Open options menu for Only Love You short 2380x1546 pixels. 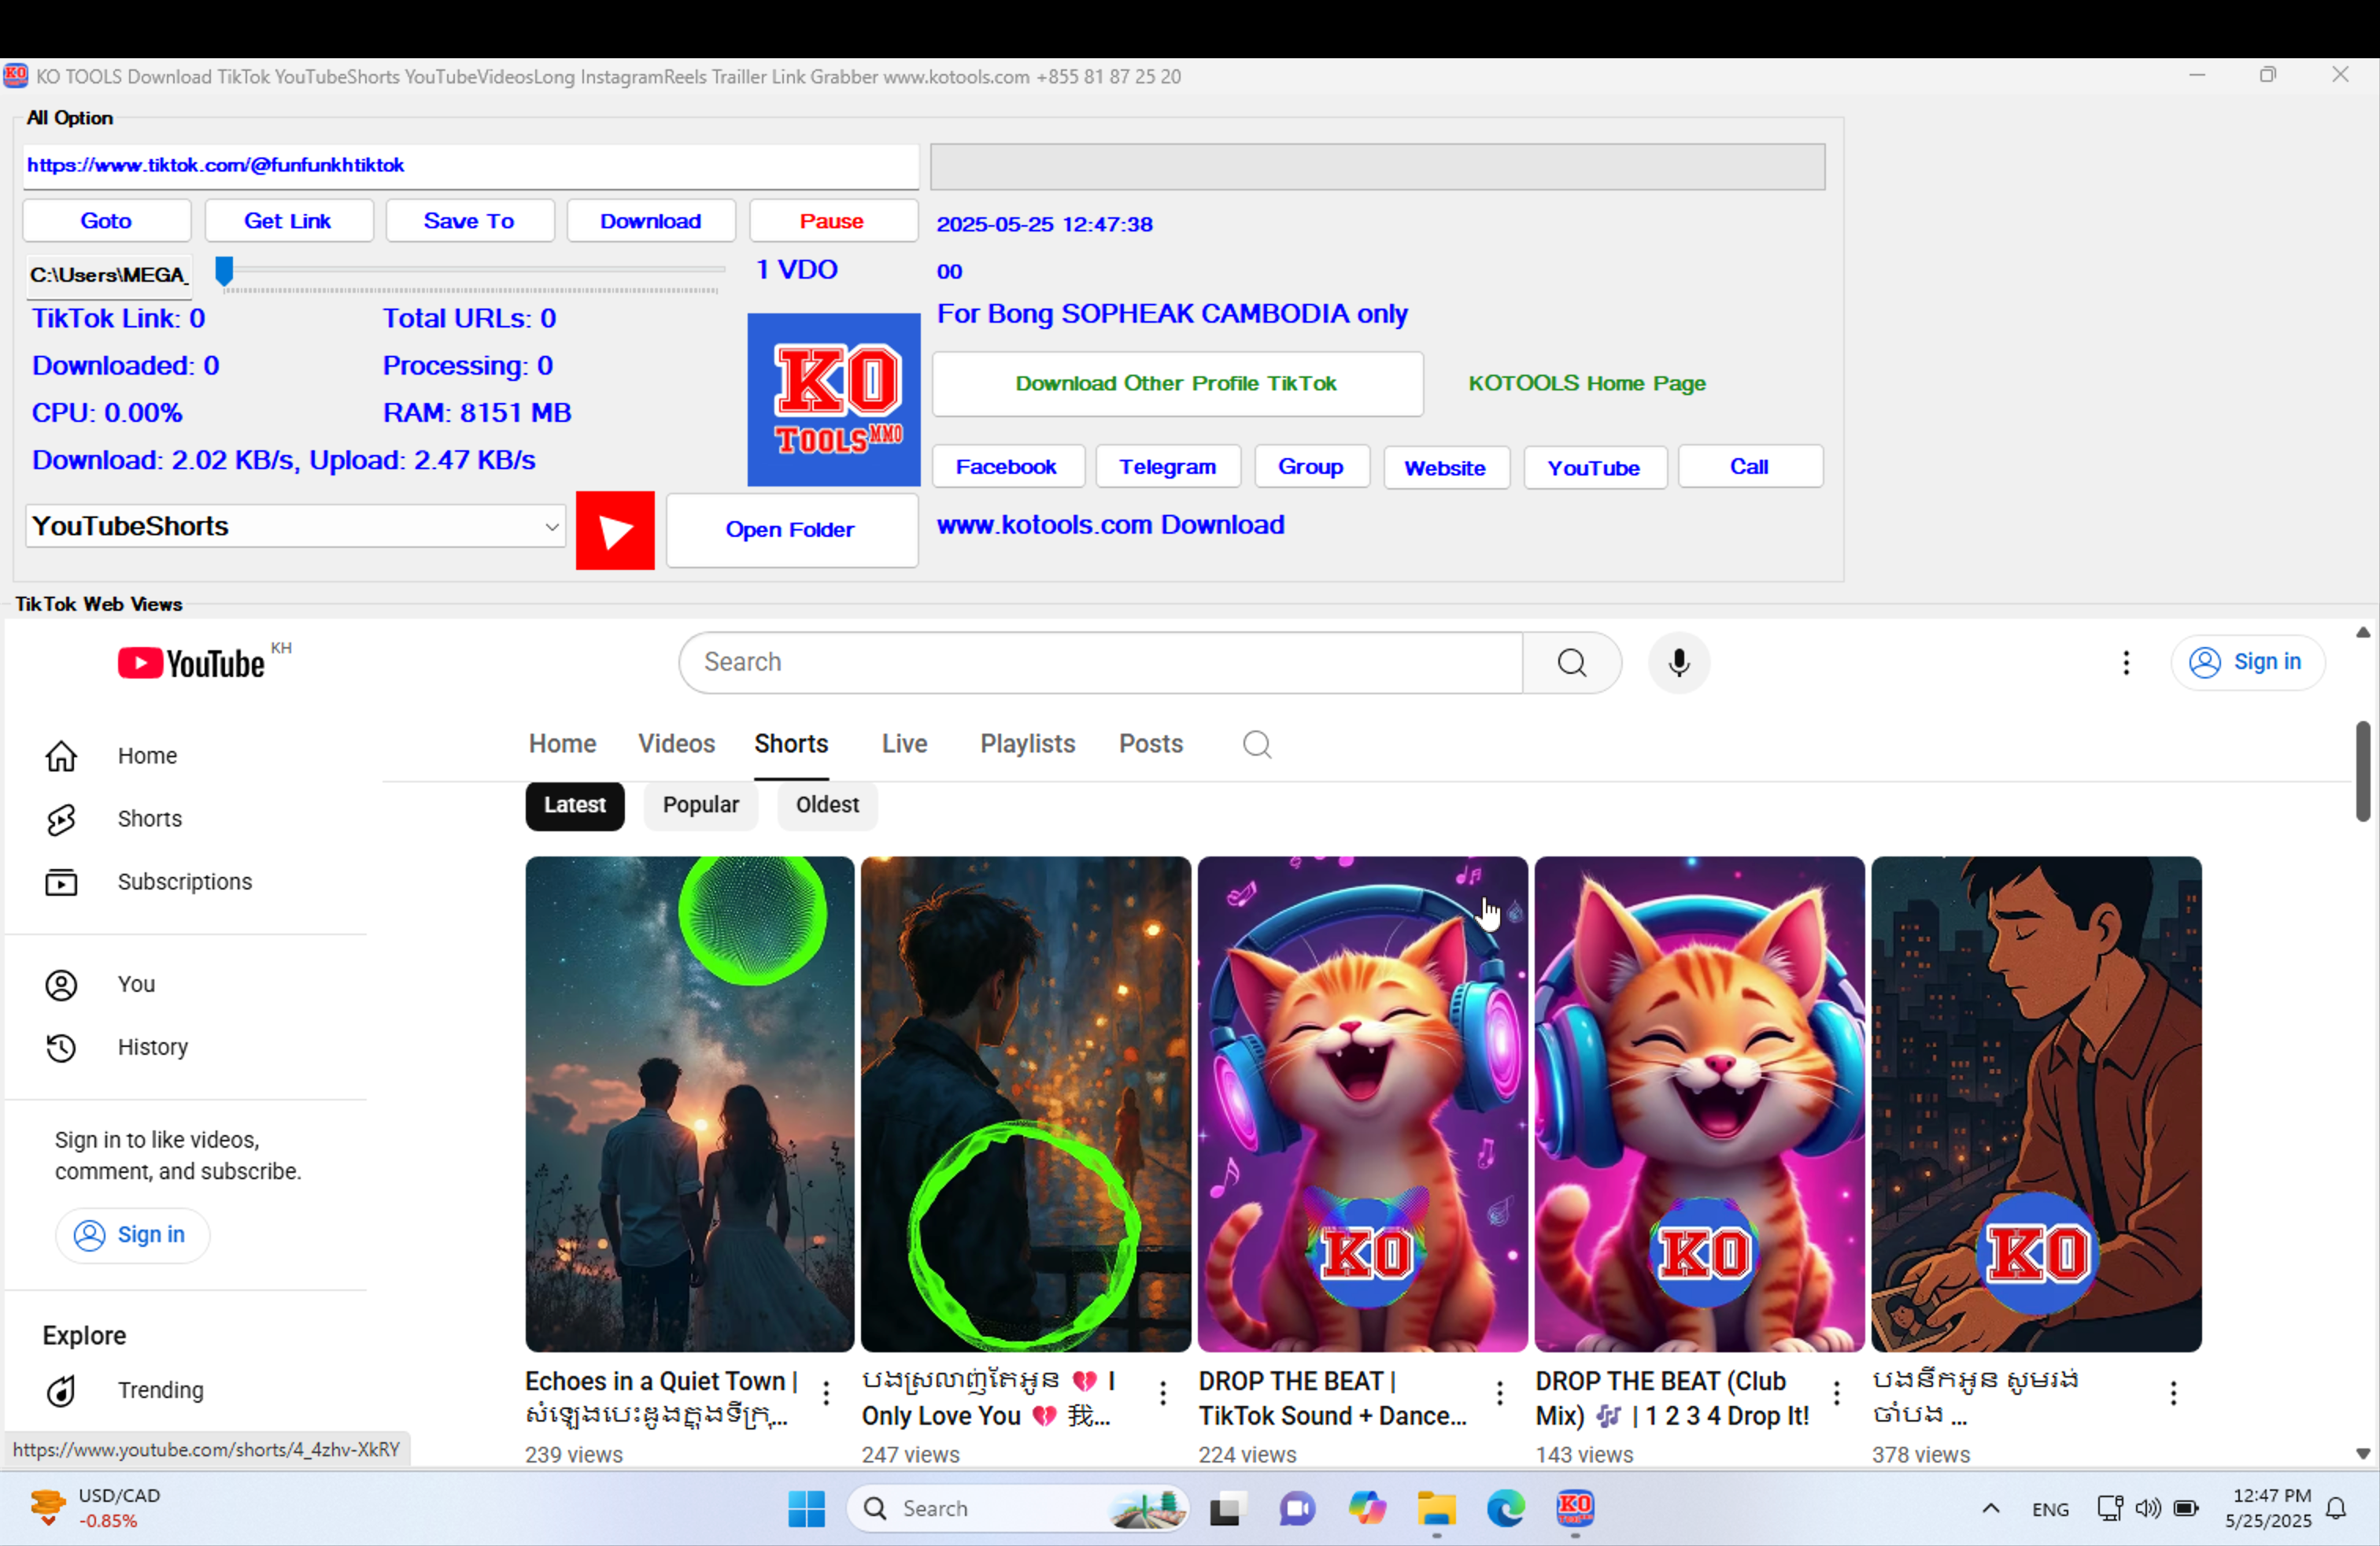[1163, 1393]
